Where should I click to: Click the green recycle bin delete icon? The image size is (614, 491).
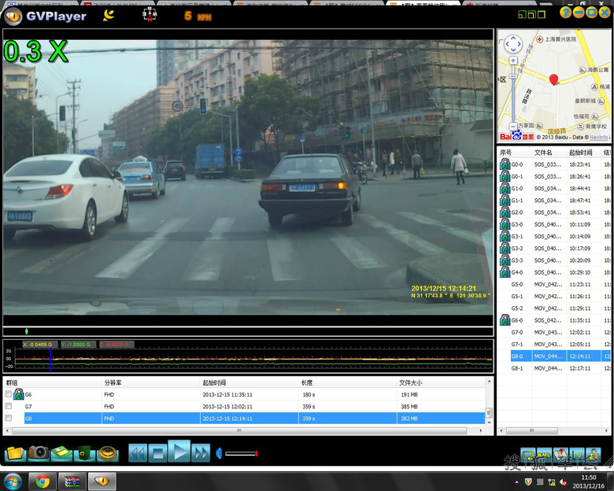click(x=84, y=453)
